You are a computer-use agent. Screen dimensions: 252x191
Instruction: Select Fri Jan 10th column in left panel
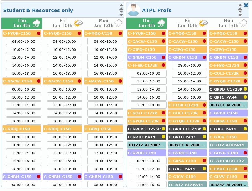tap(62, 23)
